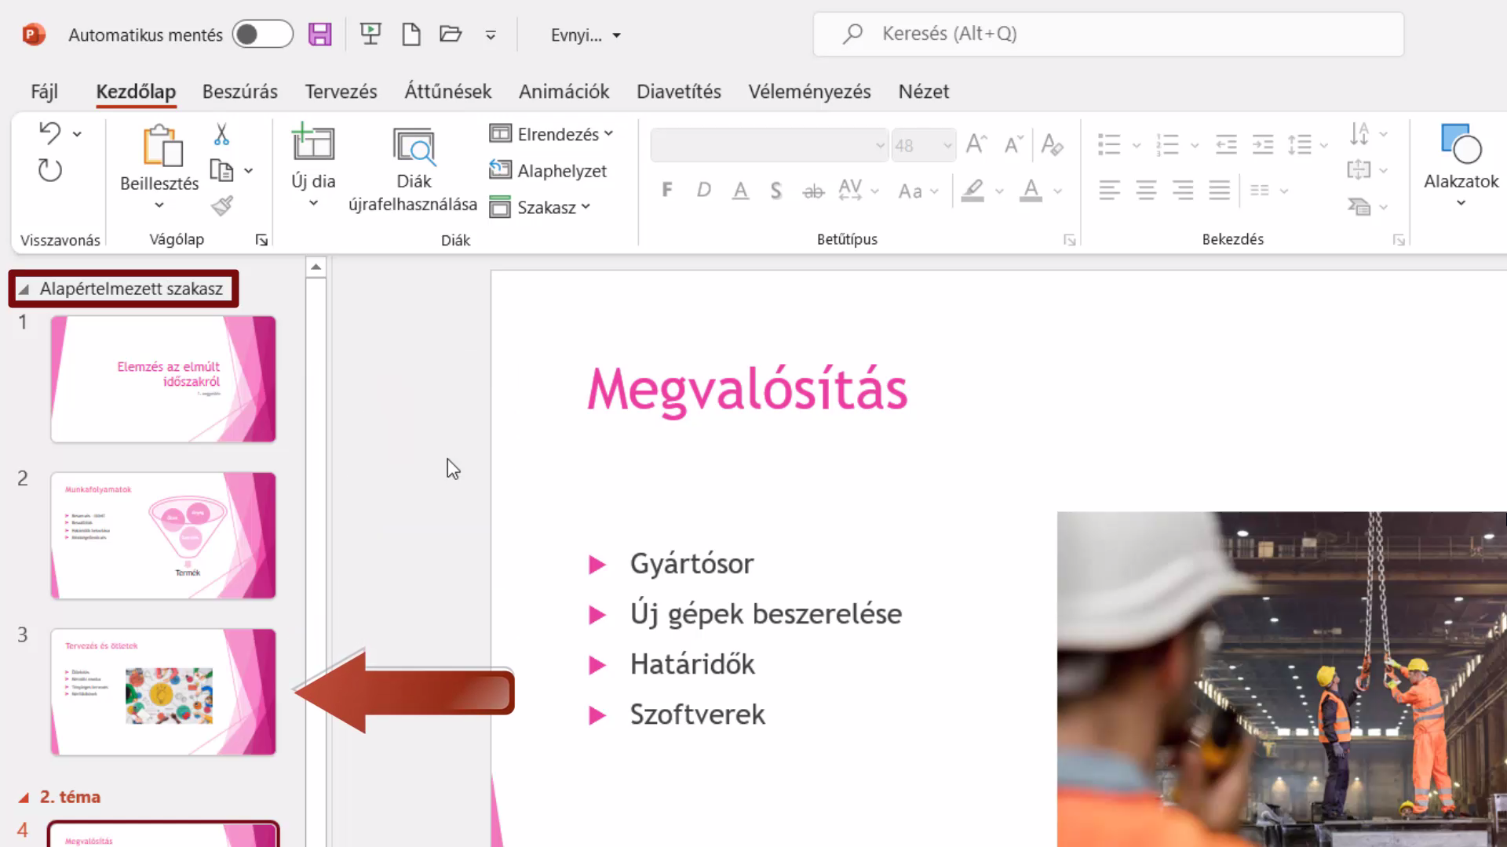Toggle italic D formatting button
The height and width of the screenshot is (847, 1507).
[x=704, y=190]
